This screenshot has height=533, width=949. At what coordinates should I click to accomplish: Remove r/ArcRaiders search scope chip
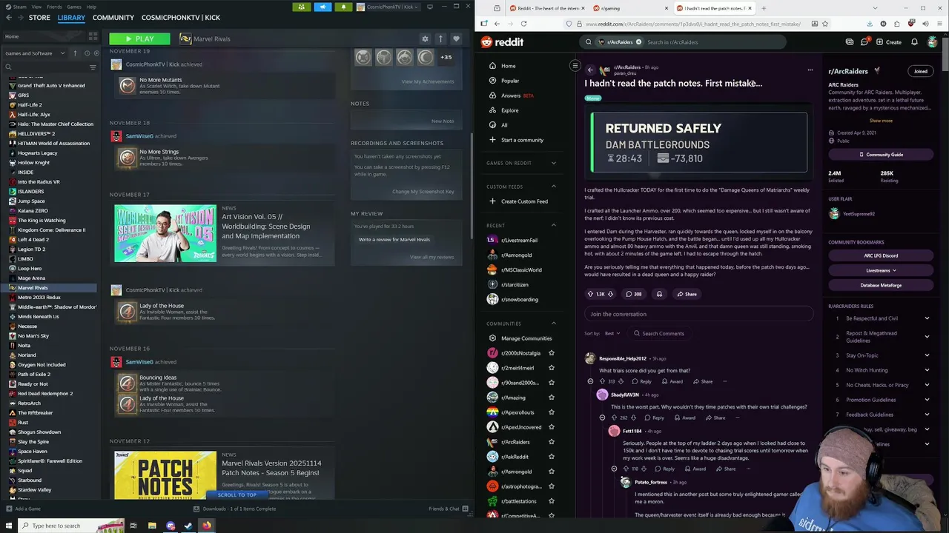[x=638, y=42]
